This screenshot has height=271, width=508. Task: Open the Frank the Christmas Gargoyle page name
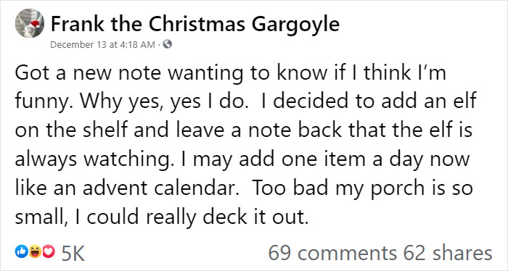(x=195, y=24)
